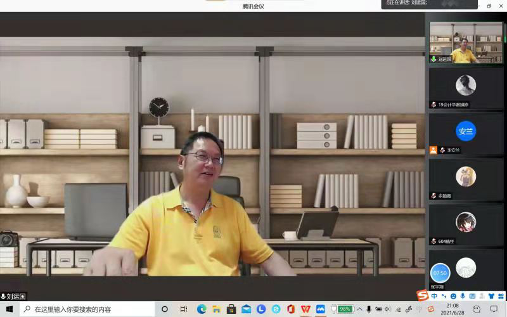Click the Sogou voice input microphone icon

point(463,296)
